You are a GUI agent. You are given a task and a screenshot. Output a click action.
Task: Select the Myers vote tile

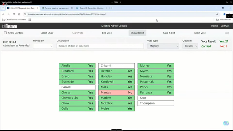pos(156,71)
